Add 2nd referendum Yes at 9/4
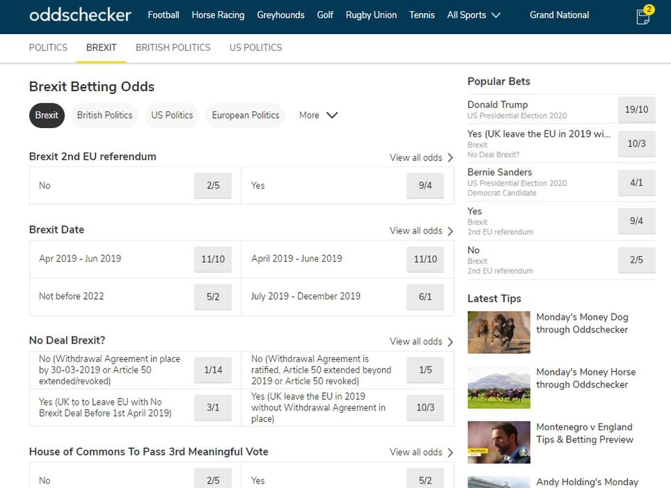Viewport: 671px width, 488px height. [425, 185]
